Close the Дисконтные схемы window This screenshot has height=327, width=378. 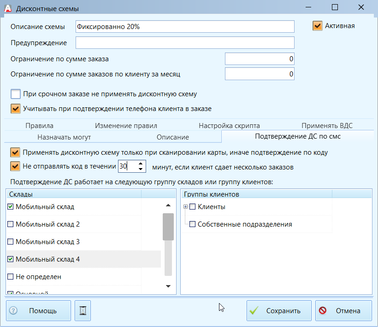tap(361, 7)
